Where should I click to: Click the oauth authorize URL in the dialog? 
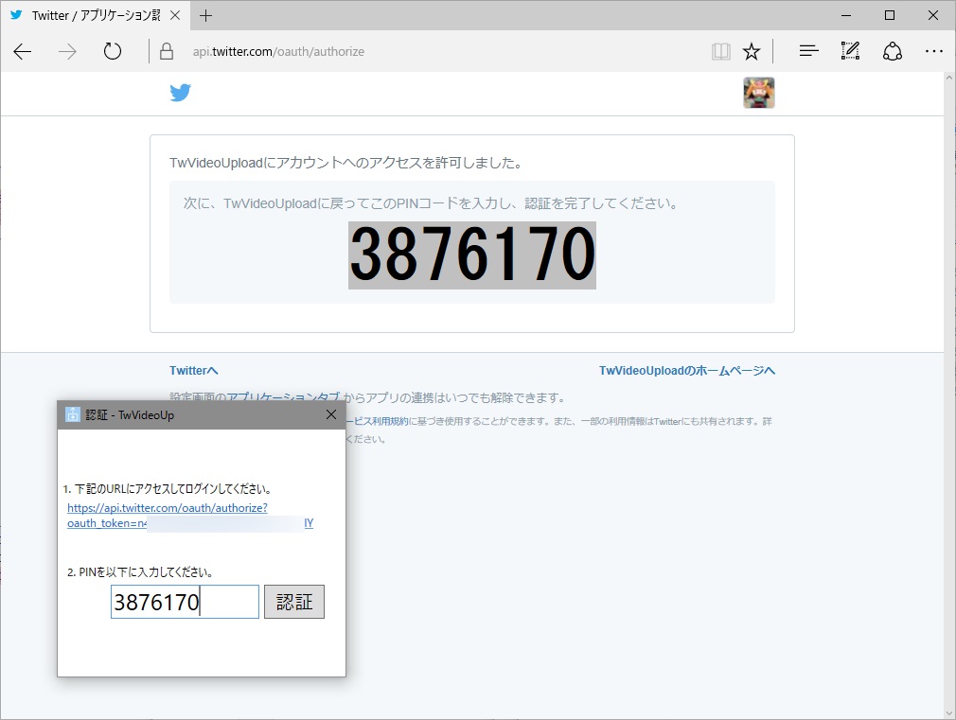coord(167,508)
